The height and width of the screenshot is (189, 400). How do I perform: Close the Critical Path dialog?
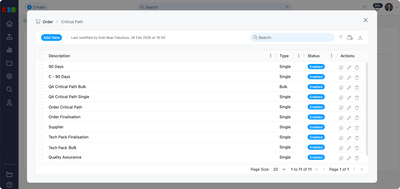[x=366, y=20]
